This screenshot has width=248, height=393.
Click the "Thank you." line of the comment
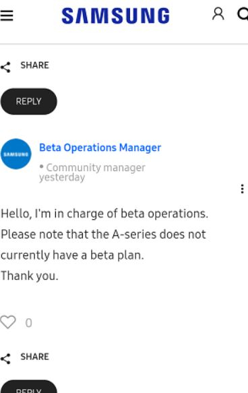click(30, 276)
